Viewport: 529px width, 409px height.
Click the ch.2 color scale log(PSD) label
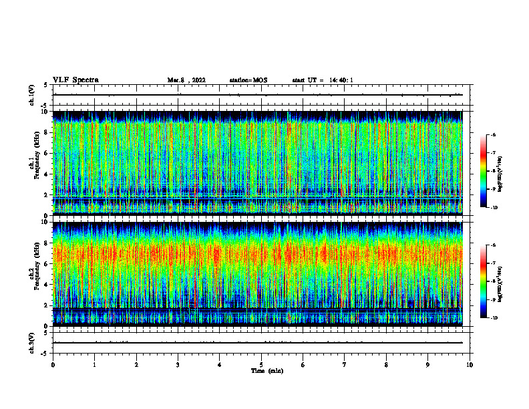[500, 284]
